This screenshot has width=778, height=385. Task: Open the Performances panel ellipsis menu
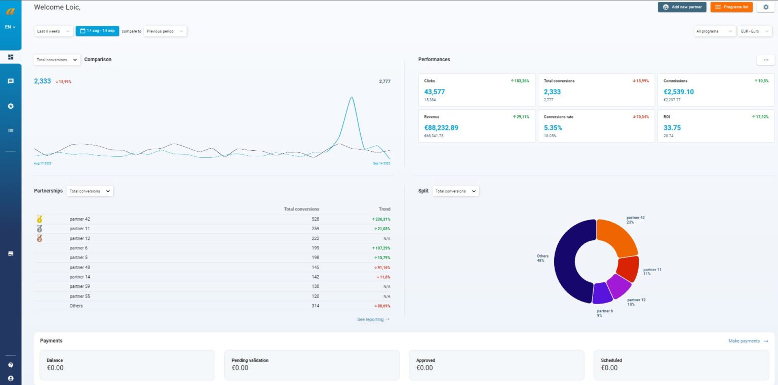coord(765,59)
